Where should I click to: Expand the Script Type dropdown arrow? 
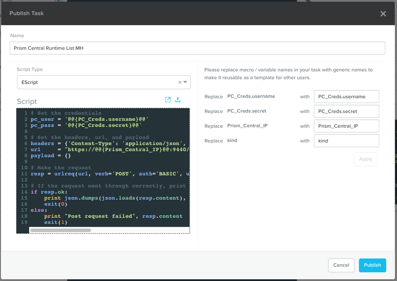pyautogui.click(x=185, y=82)
